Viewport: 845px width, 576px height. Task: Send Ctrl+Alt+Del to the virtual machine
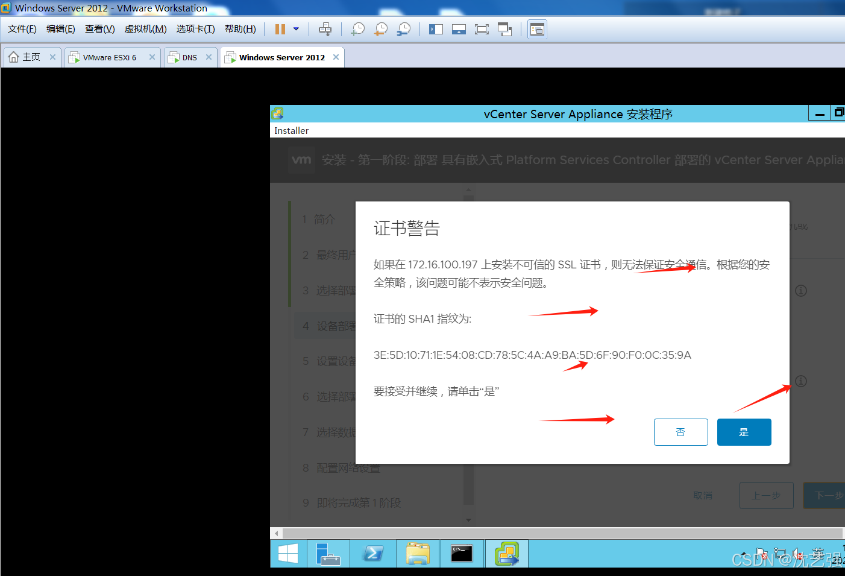tap(325, 29)
